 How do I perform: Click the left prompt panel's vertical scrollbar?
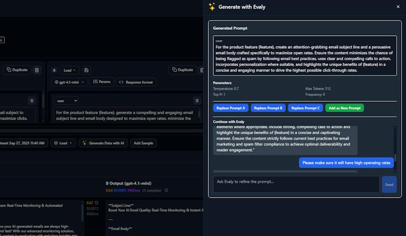coord(43,100)
